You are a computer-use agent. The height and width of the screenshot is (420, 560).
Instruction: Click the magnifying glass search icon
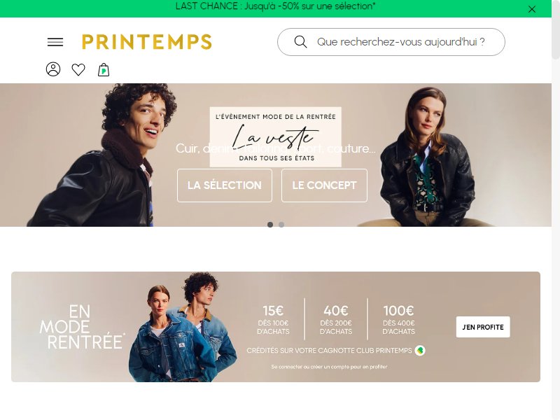click(300, 42)
